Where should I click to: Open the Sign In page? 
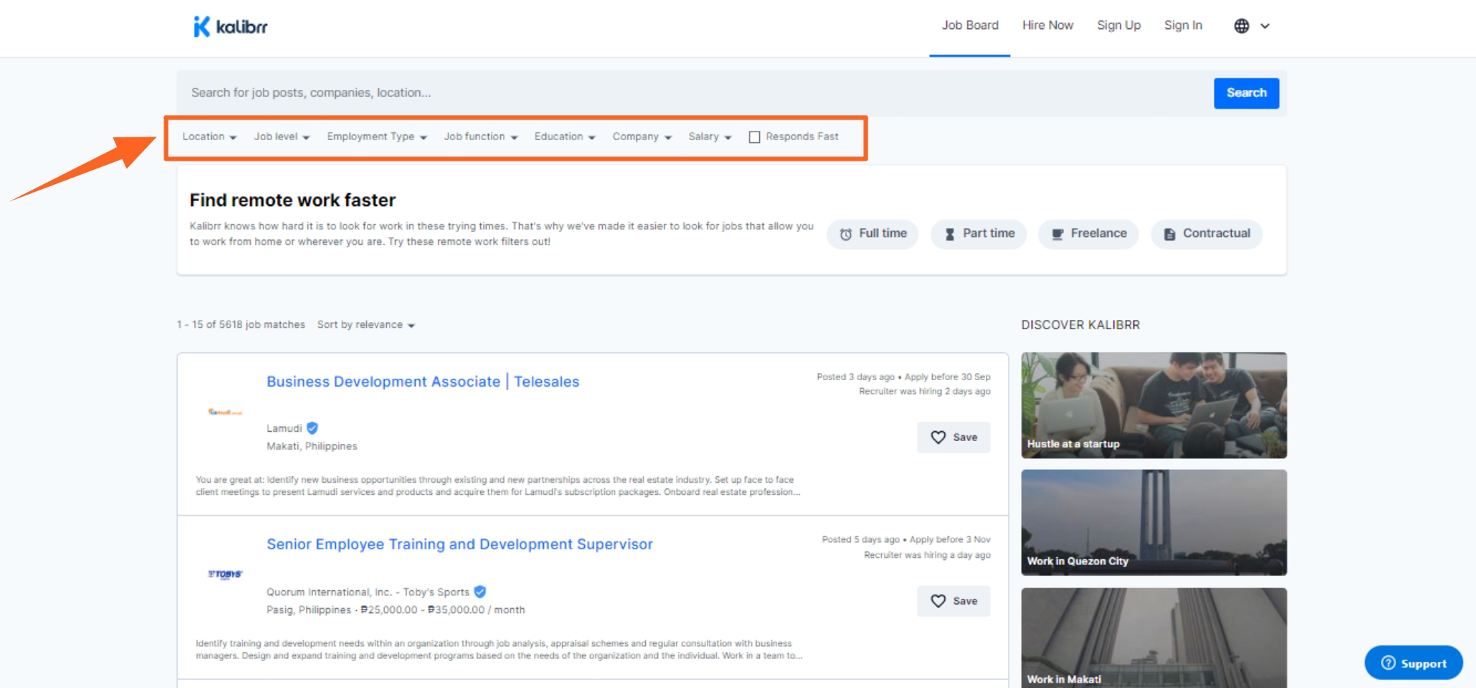1183,25
